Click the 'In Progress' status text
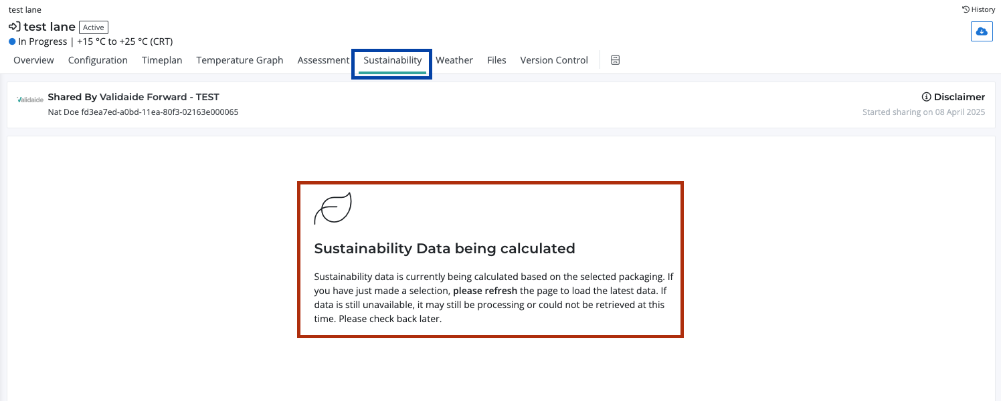Image resolution: width=1001 pixels, height=401 pixels. click(x=43, y=41)
